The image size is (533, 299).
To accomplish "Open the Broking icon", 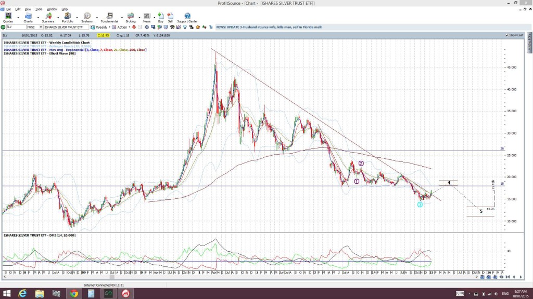I will click(131, 16).
